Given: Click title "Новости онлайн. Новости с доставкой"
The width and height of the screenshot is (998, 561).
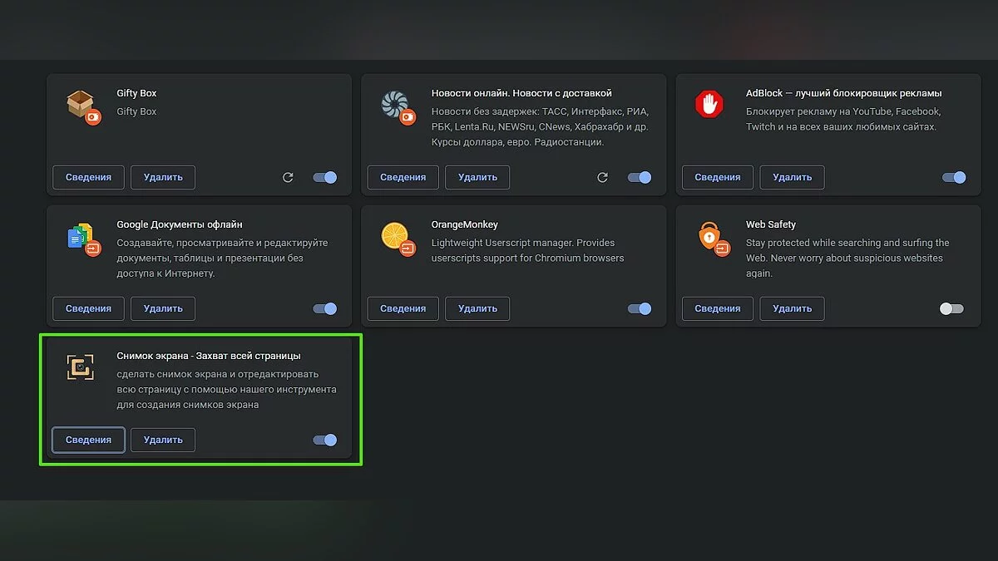Looking at the screenshot, I should click(x=521, y=93).
